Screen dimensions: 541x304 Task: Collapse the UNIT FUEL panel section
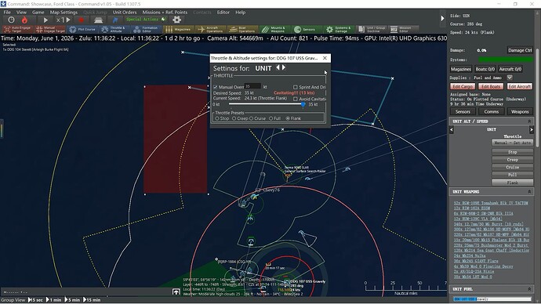[529, 289]
